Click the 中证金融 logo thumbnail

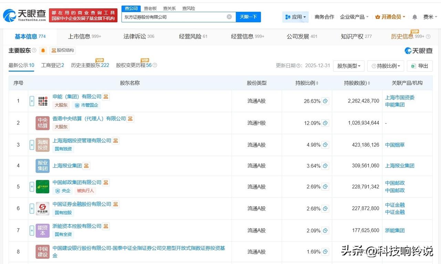point(43,209)
